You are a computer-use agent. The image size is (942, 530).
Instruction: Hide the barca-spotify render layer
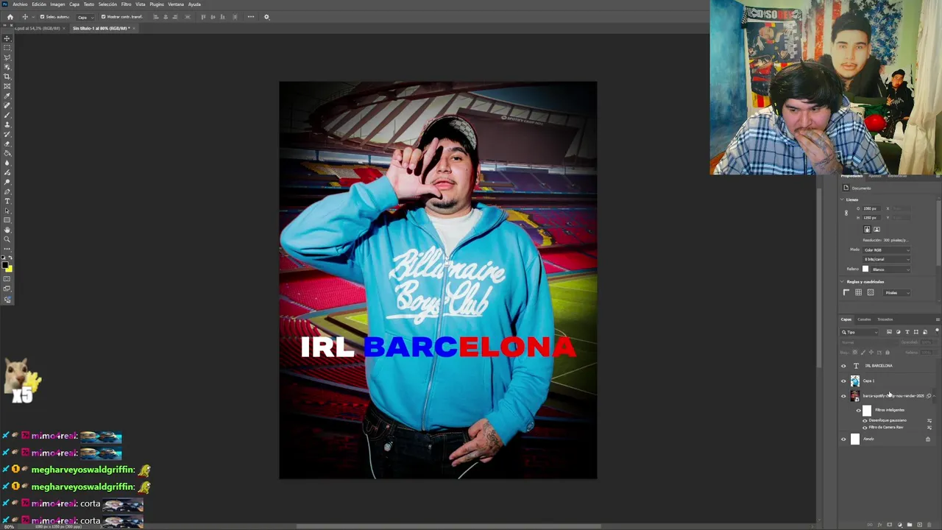(x=843, y=396)
